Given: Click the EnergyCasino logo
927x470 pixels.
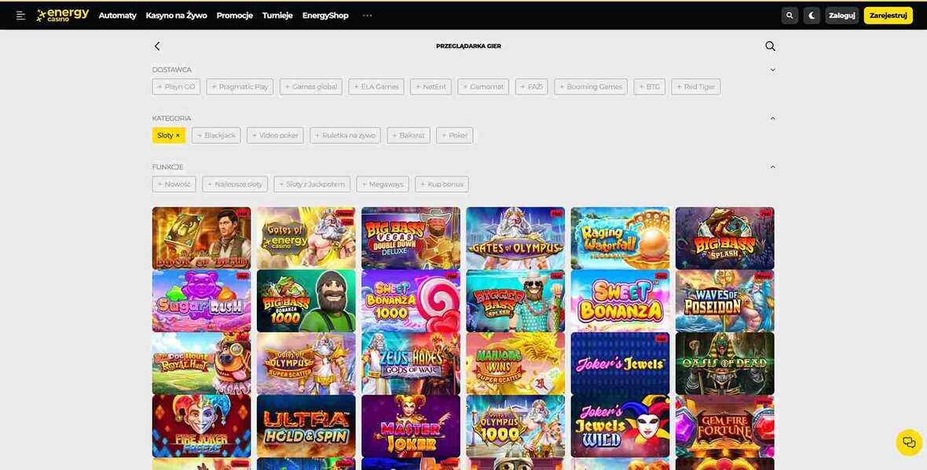Looking at the screenshot, I should [x=62, y=15].
